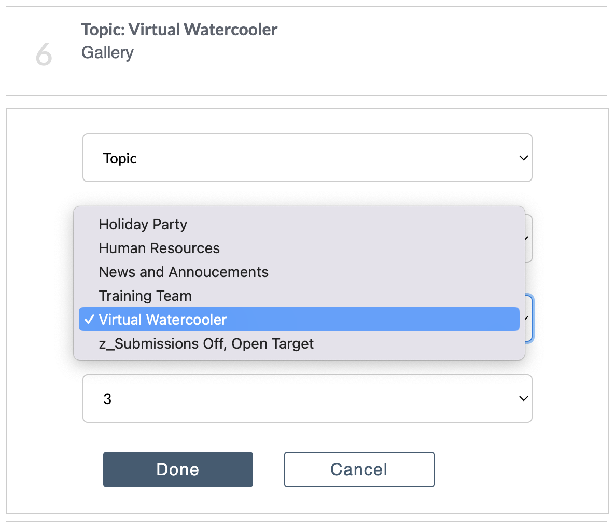
Task: Click the checkmark beside Virtual Watercooler
Action: coord(89,320)
